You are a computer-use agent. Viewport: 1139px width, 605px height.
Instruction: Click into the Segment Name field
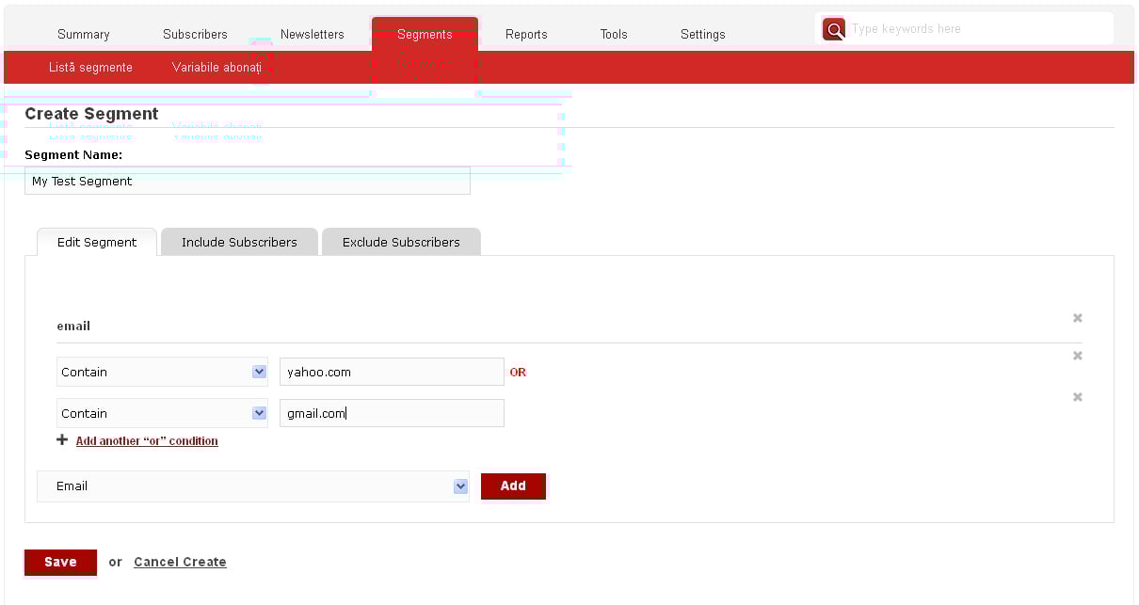[x=247, y=182]
